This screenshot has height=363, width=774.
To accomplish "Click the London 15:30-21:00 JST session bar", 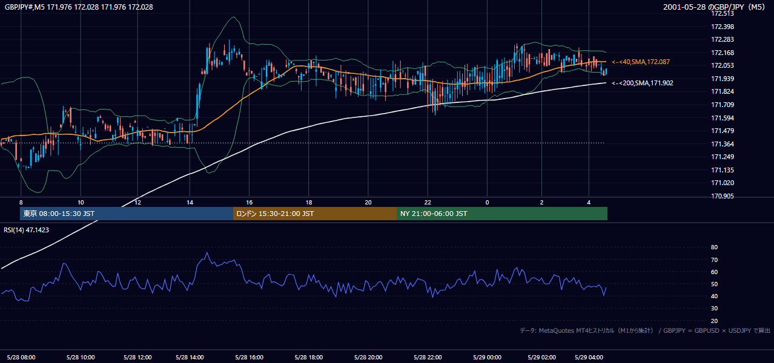I will coord(315,214).
